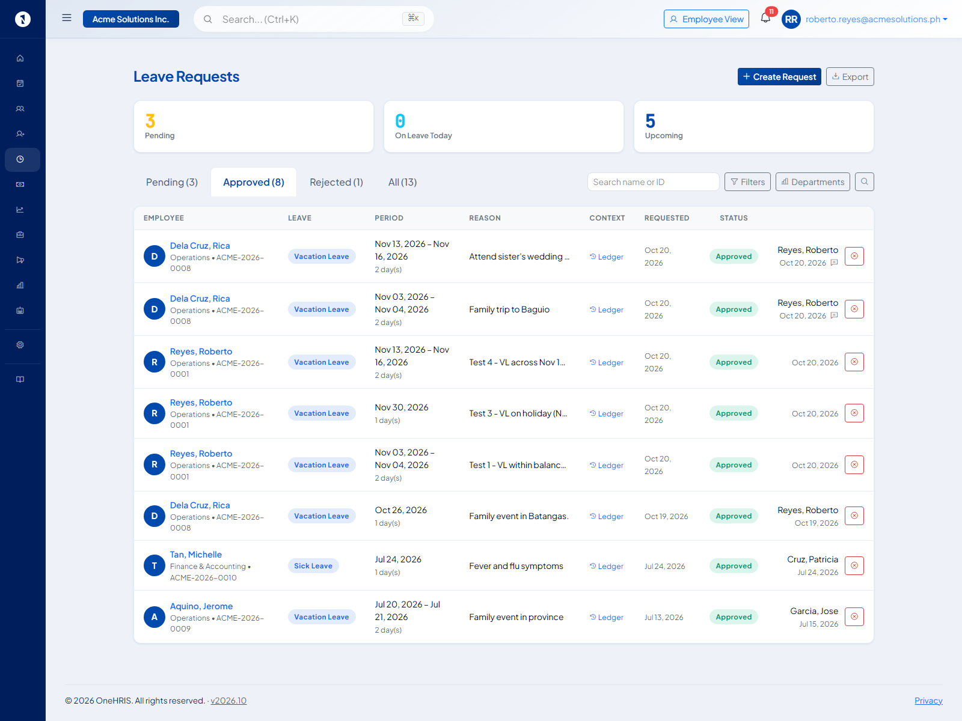Click the red cancel icon for Oct 26, 2026 leave

(x=854, y=516)
